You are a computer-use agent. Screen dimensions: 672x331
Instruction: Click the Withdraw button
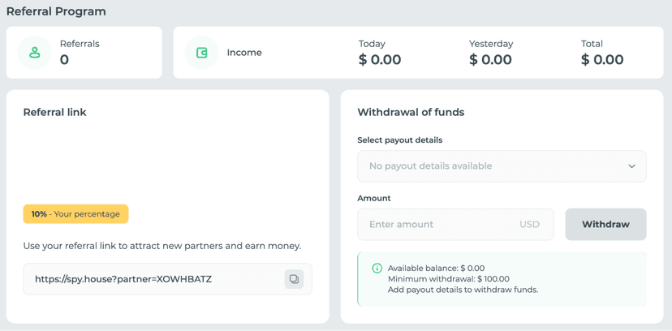tap(605, 225)
